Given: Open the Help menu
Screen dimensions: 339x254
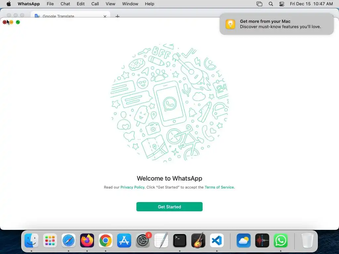Looking at the screenshot, I should point(149,4).
